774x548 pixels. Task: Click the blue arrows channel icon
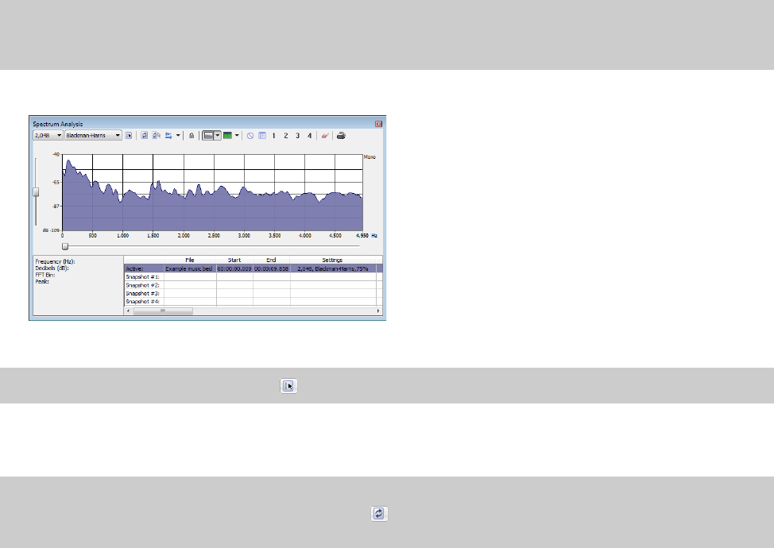tap(168, 135)
